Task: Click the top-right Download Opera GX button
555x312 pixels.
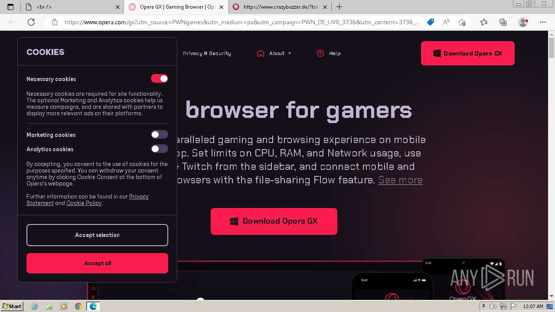Action: click(x=468, y=53)
